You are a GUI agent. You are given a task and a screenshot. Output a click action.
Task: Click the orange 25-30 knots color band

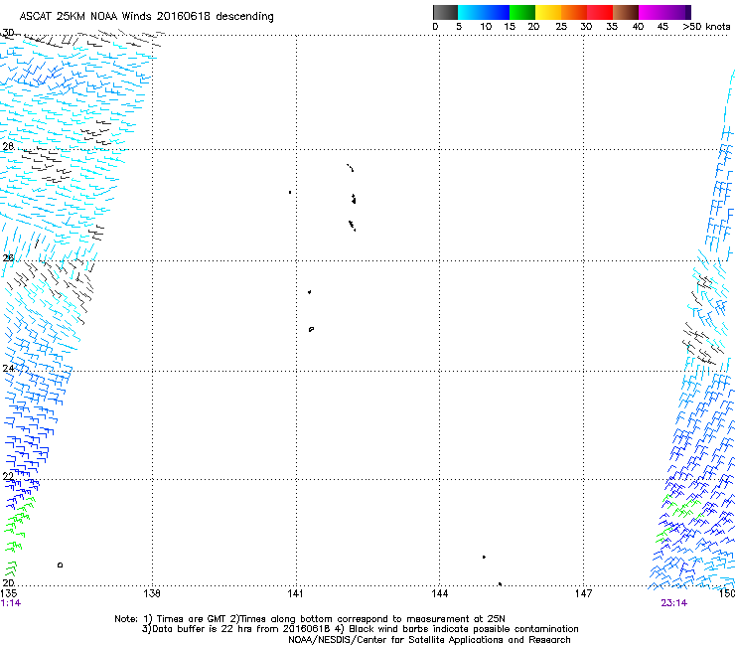(574, 12)
